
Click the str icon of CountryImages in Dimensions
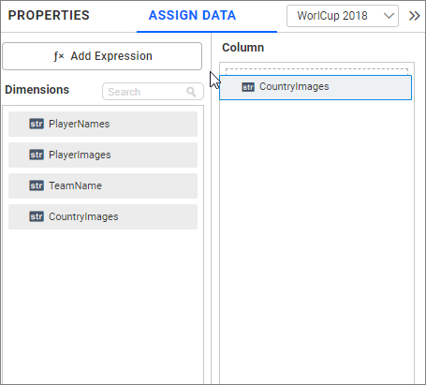[x=37, y=216]
